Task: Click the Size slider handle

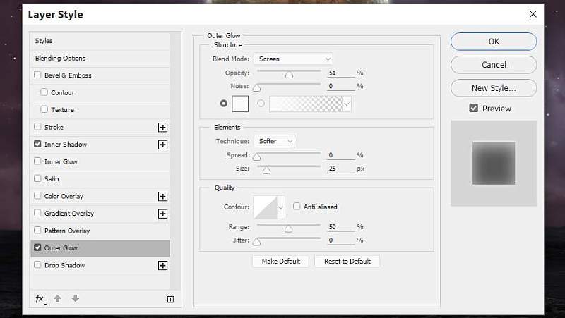Action: 266,170
